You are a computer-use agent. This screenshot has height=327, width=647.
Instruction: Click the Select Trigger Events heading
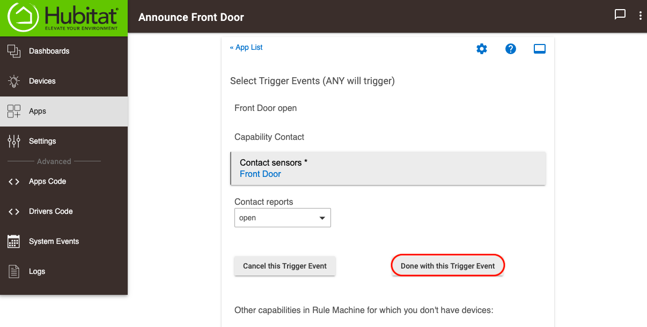[x=312, y=81]
